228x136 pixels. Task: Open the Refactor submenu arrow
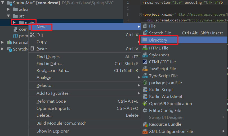tap(139, 85)
